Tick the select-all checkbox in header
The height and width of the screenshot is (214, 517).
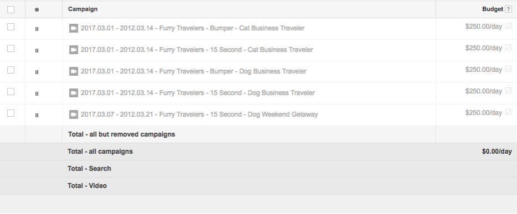coord(11,9)
